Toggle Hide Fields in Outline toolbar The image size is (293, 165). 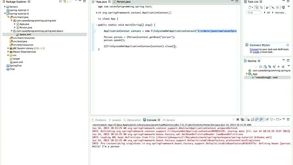[270, 67]
